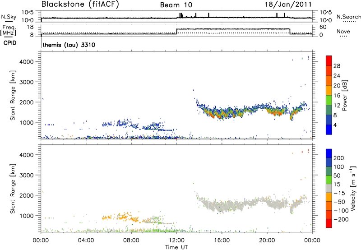Click the power panel 'Slant Range [km]' label

(13, 95)
